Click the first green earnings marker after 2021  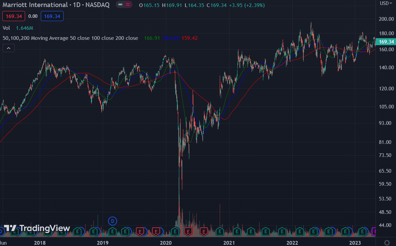[237, 231]
